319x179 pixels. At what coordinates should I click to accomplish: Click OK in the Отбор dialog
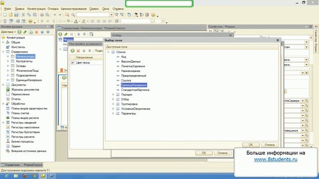[204, 153]
